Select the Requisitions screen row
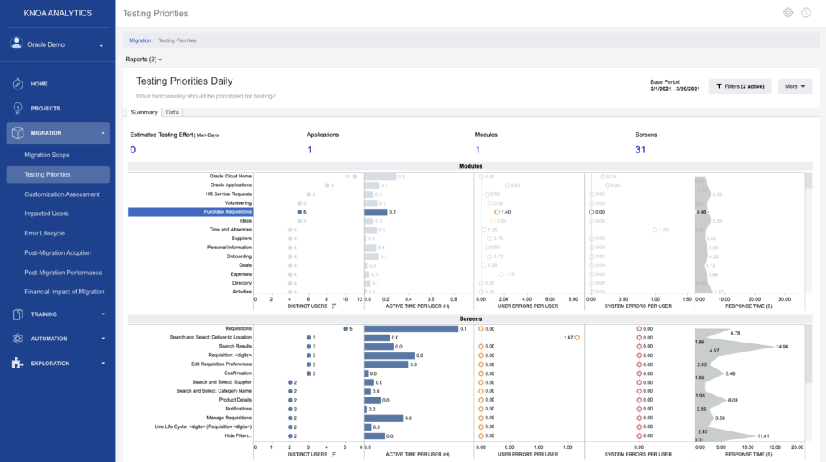 [238, 328]
